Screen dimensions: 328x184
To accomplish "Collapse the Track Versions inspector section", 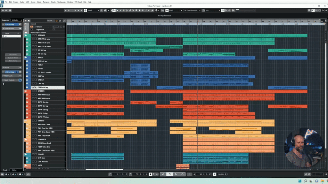I will (x=3, y=28).
